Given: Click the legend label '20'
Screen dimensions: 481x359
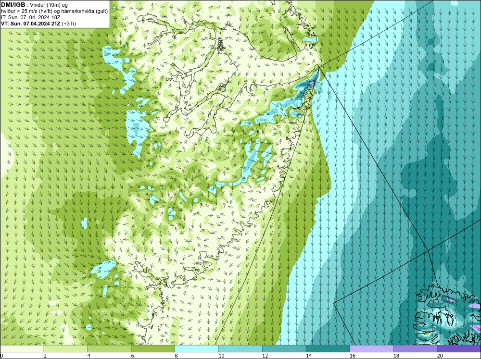Looking at the screenshot, I should [x=440, y=356].
